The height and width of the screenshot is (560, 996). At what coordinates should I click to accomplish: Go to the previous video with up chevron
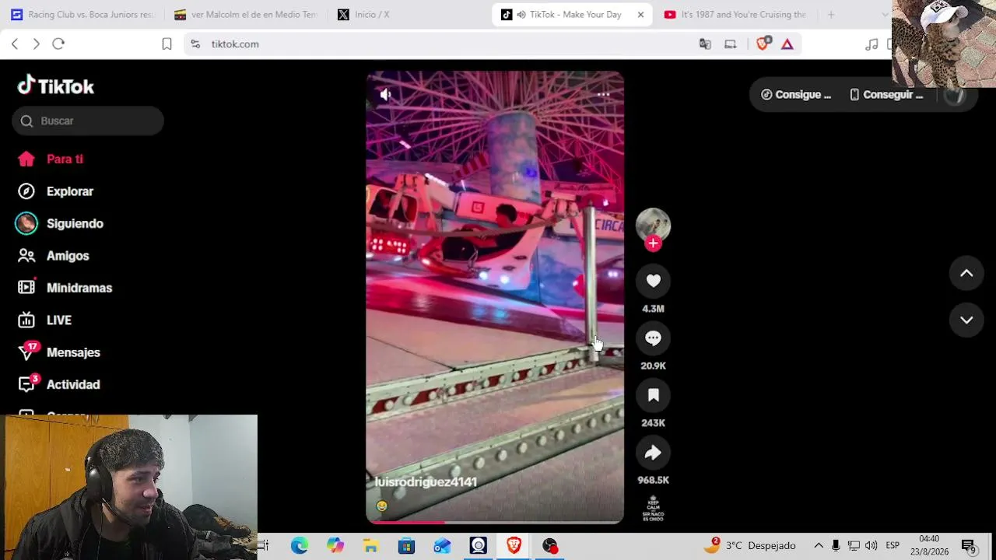point(966,273)
